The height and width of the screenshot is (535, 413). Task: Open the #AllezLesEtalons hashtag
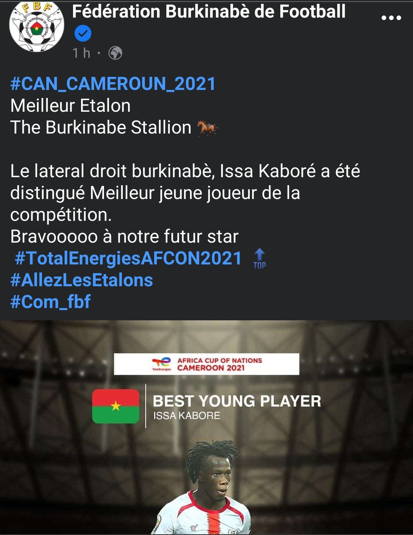point(81,280)
